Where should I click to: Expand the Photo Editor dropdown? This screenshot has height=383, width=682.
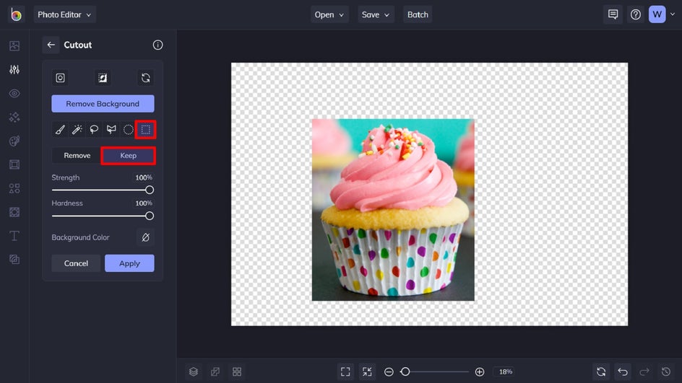[64, 14]
